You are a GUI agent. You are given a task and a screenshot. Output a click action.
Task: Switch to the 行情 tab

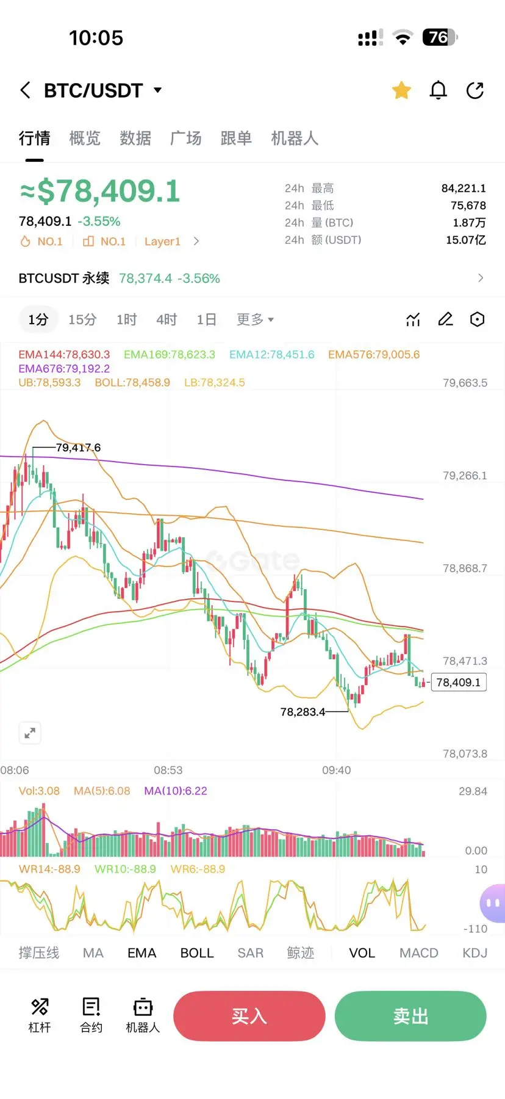(x=34, y=139)
